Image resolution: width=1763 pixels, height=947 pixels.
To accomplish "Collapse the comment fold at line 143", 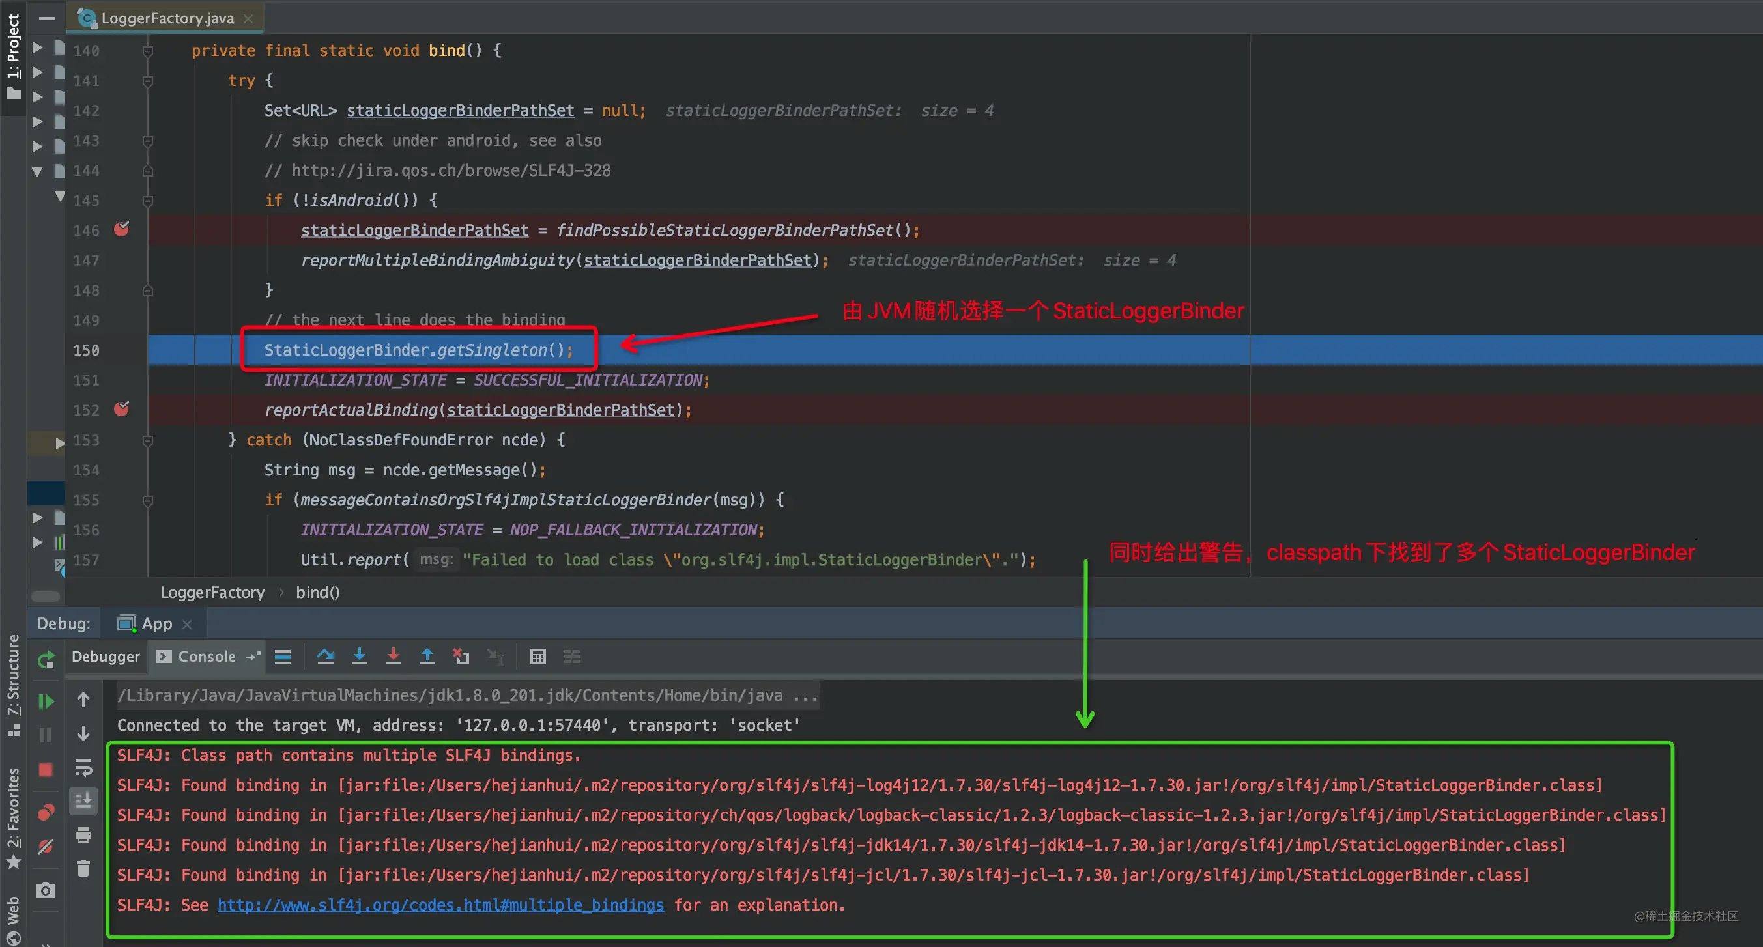I will (148, 141).
